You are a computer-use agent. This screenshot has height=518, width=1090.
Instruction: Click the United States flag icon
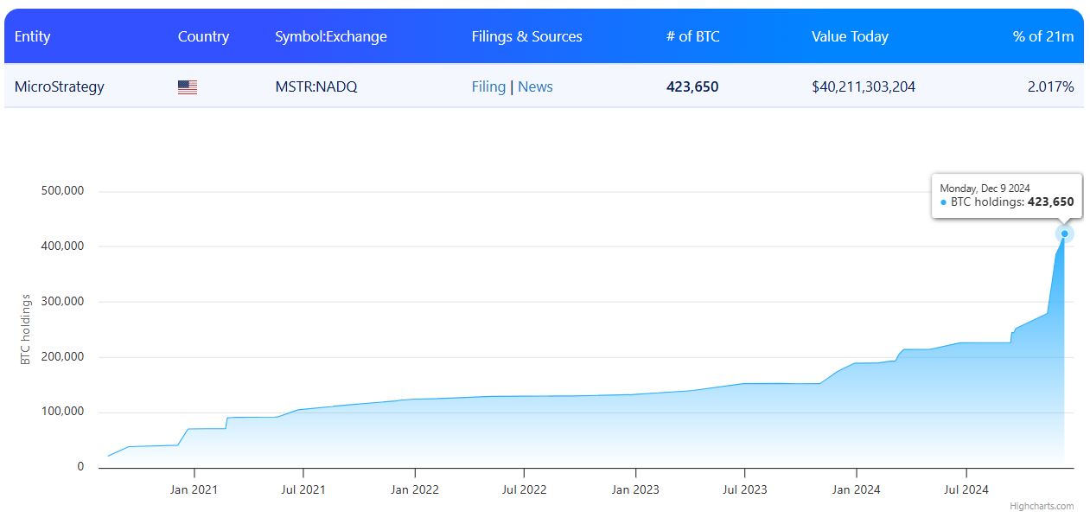(188, 87)
